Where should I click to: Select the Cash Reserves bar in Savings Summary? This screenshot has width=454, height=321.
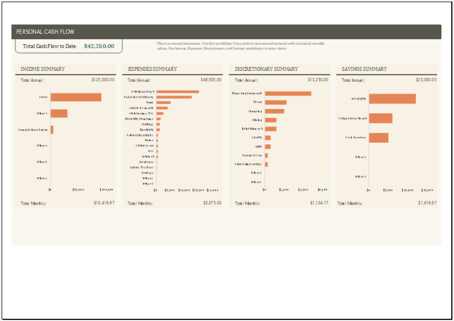[378, 137]
